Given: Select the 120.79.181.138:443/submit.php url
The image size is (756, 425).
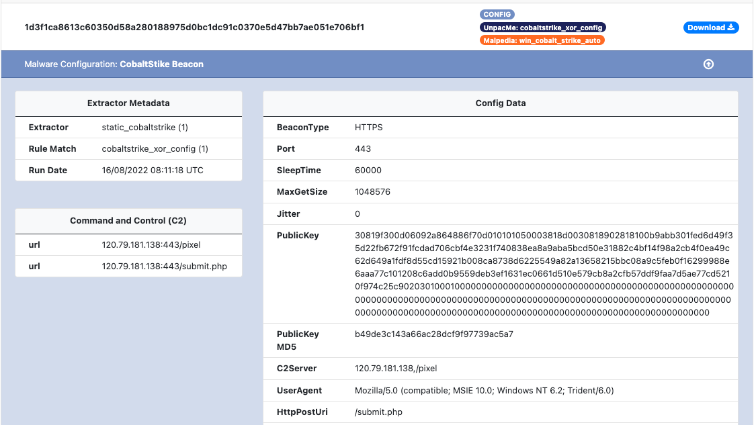Looking at the screenshot, I should pyautogui.click(x=164, y=266).
